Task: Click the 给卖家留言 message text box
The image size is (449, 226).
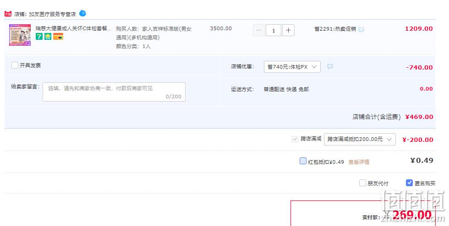Action: 114,92
